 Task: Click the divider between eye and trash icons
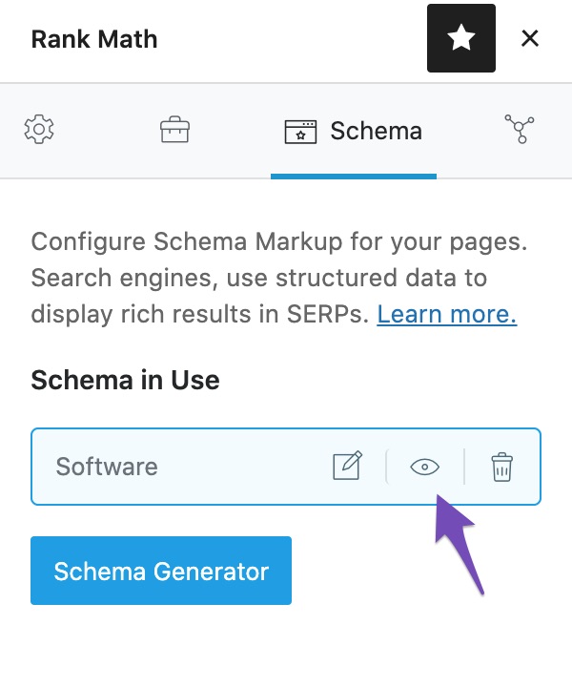(x=464, y=467)
